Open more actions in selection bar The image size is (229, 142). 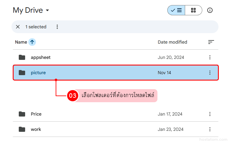(57, 27)
